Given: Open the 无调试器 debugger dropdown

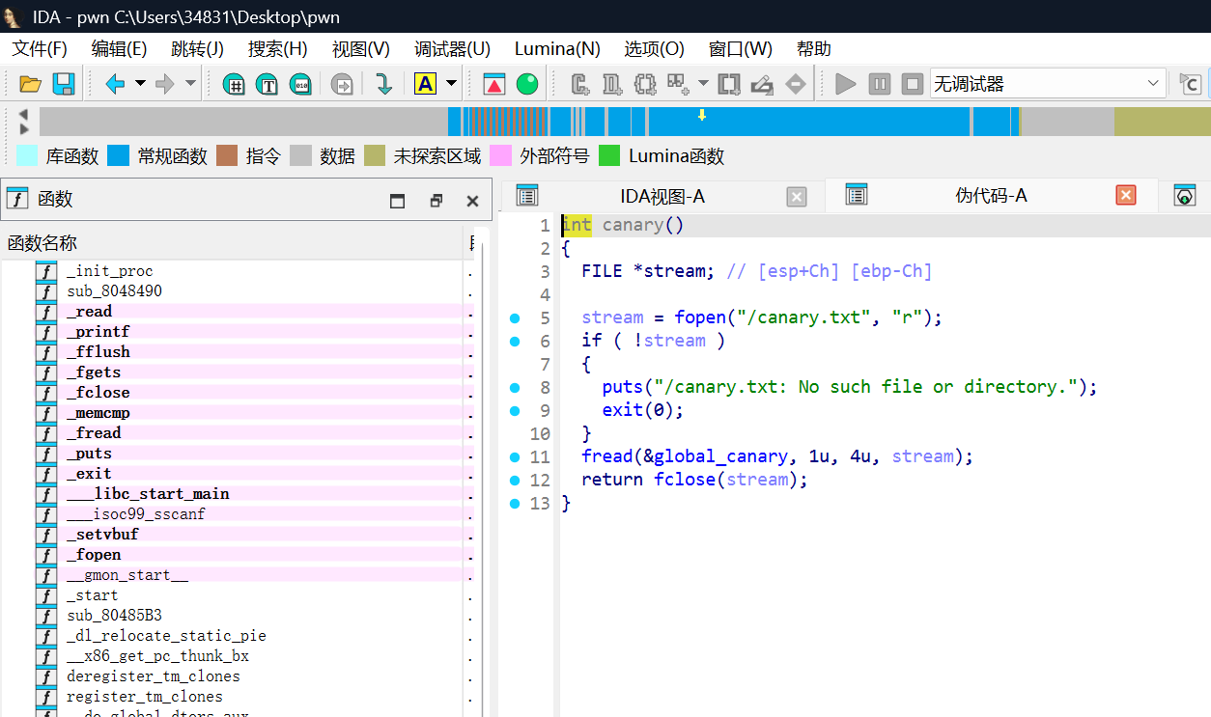Looking at the screenshot, I should (1048, 84).
